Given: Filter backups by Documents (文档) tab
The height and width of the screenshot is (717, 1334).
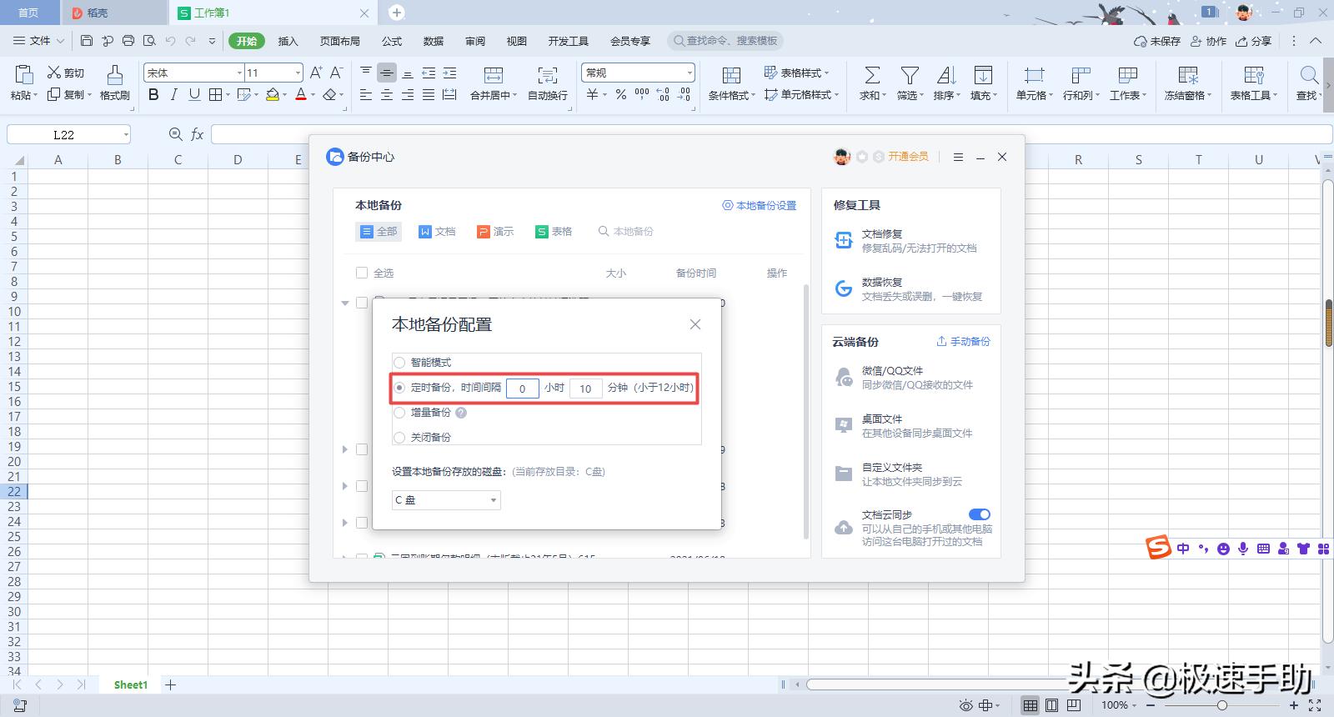Looking at the screenshot, I should pyautogui.click(x=437, y=231).
